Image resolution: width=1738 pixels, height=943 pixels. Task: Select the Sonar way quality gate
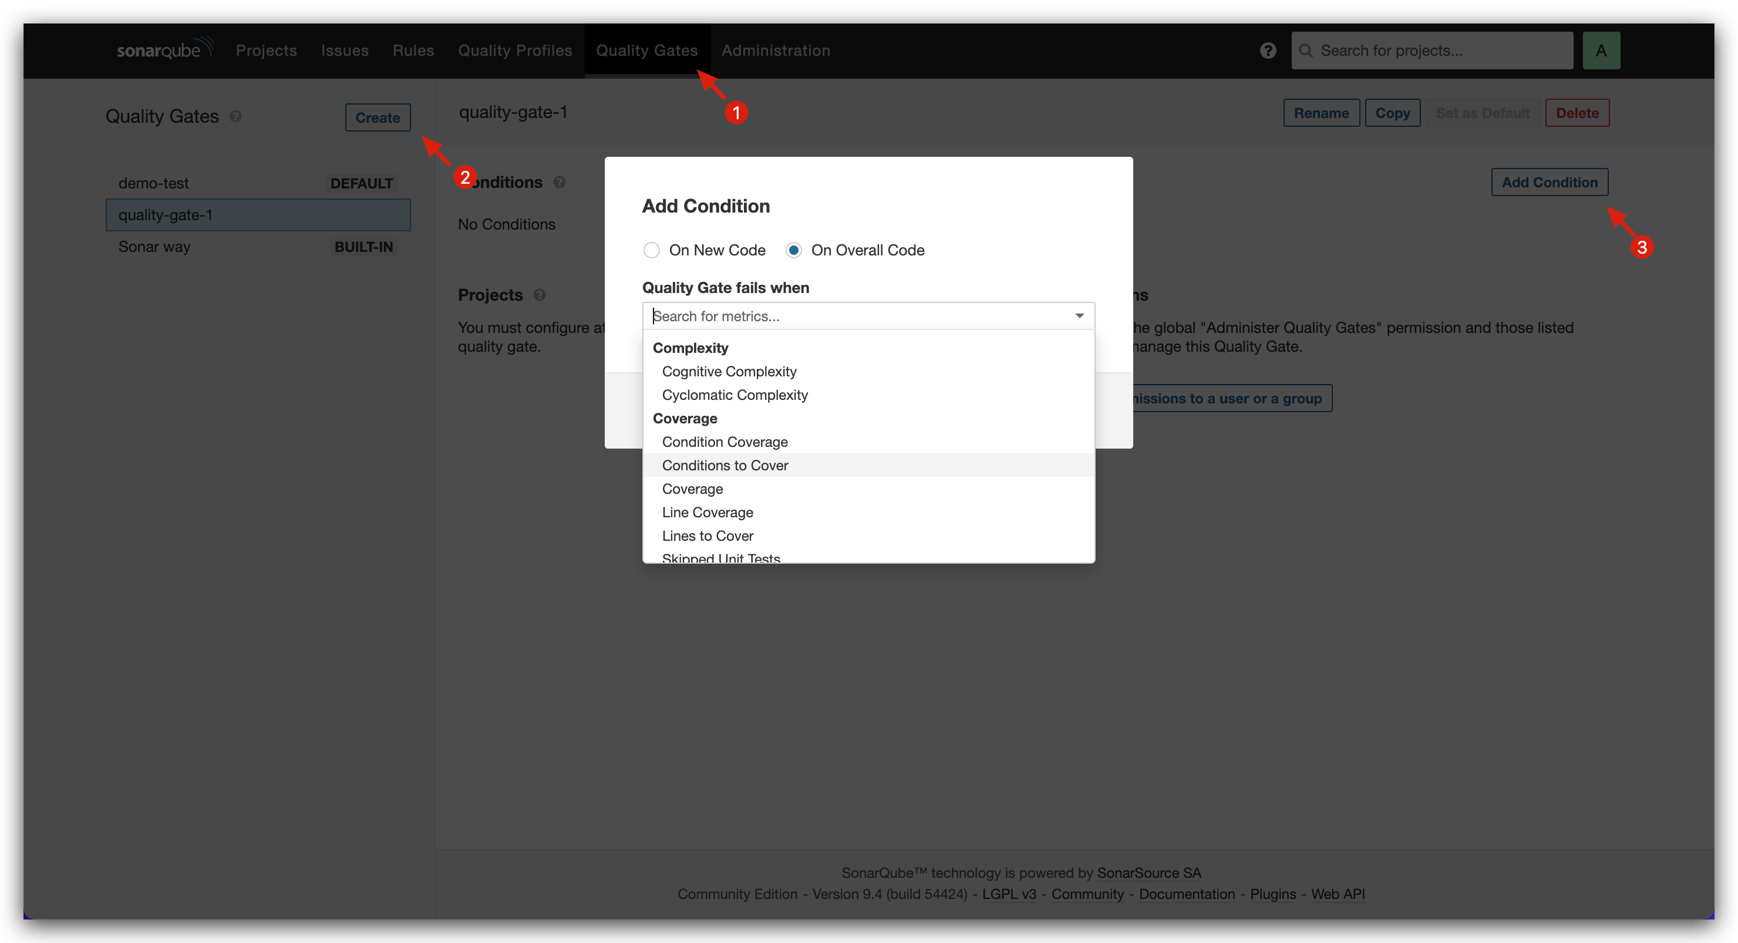coord(258,246)
